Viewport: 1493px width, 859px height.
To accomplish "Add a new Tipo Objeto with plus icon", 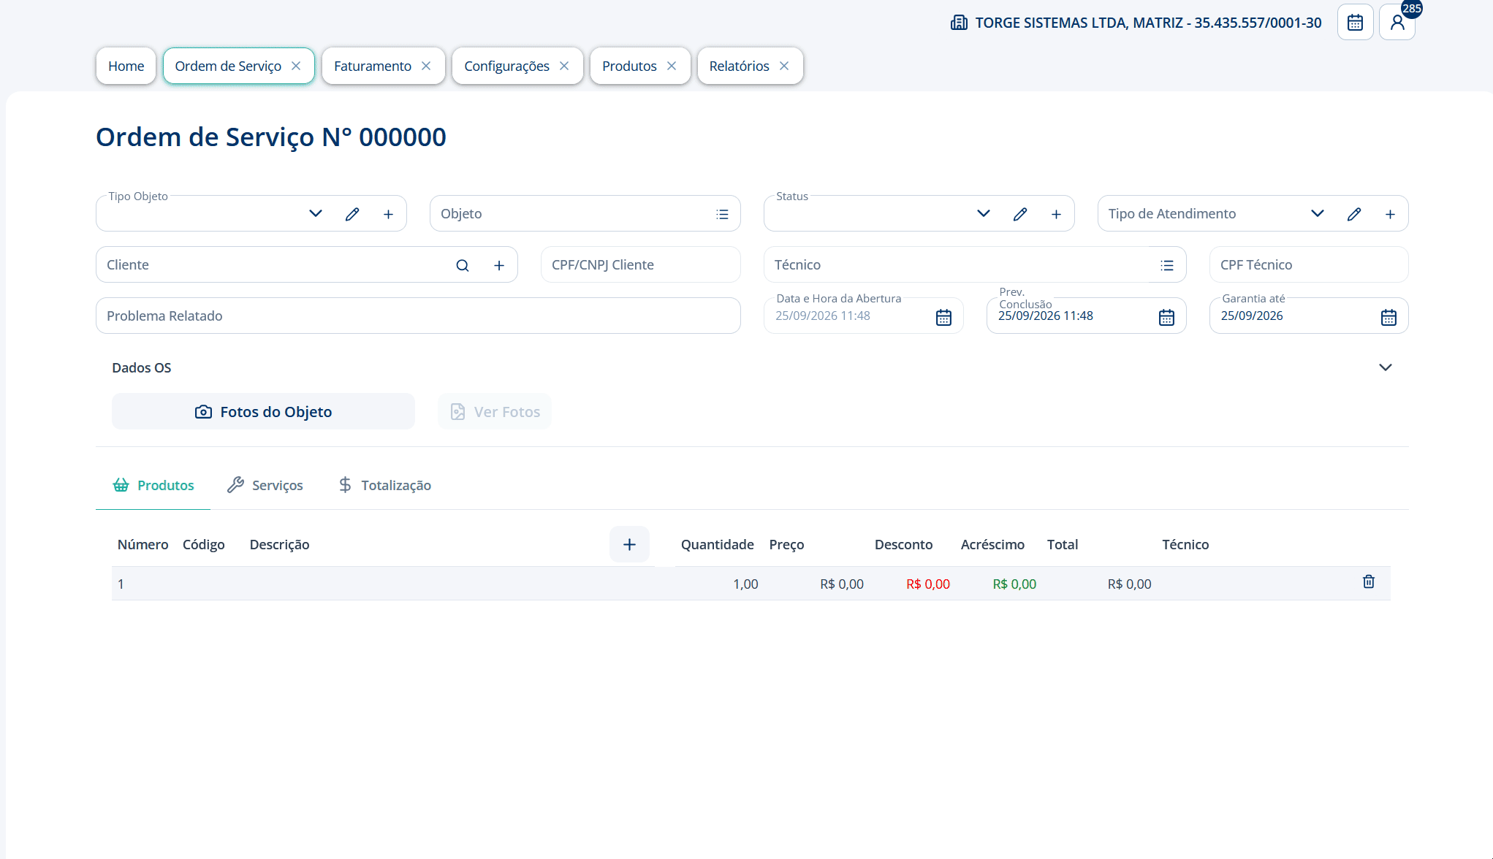I will pos(389,214).
